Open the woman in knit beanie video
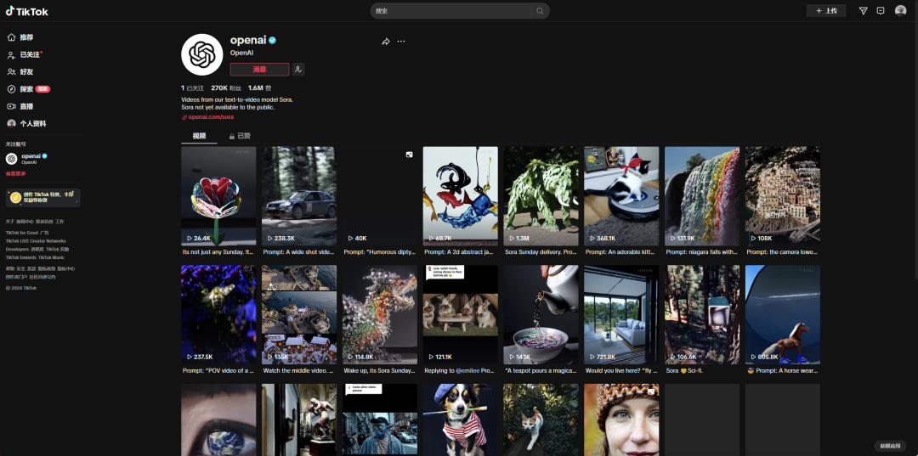The width and height of the screenshot is (918, 456). (x=621, y=419)
